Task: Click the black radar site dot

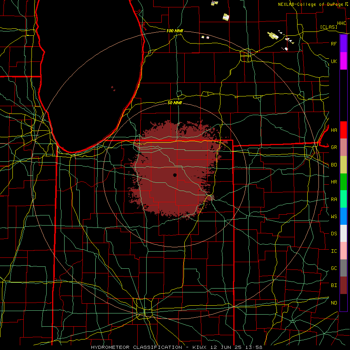Action: point(175,175)
